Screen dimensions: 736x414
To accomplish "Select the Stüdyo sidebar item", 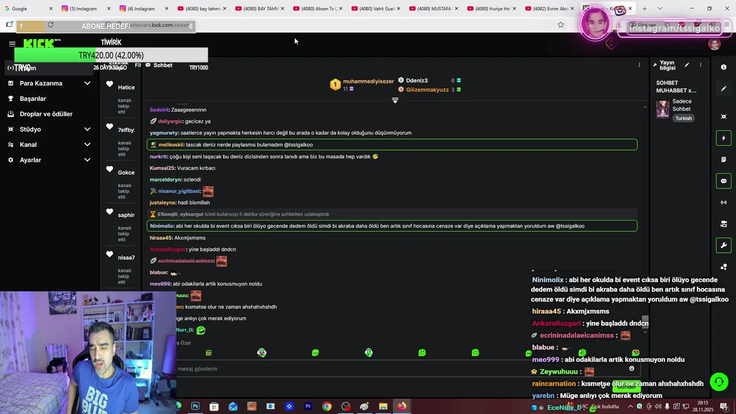I will click(30, 129).
